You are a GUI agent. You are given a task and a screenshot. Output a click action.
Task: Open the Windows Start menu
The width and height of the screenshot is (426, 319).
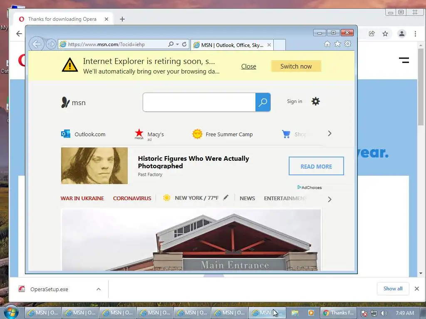pyautogui.click(x=11, y=313)
